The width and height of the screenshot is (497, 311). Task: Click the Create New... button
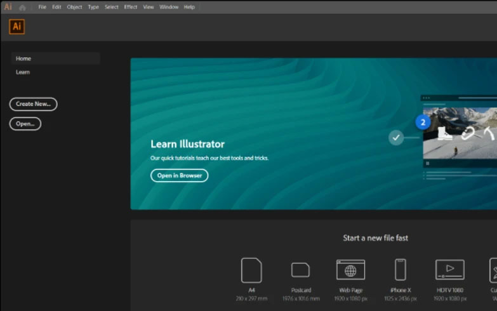pyautogui.click(x=33, y=104)
